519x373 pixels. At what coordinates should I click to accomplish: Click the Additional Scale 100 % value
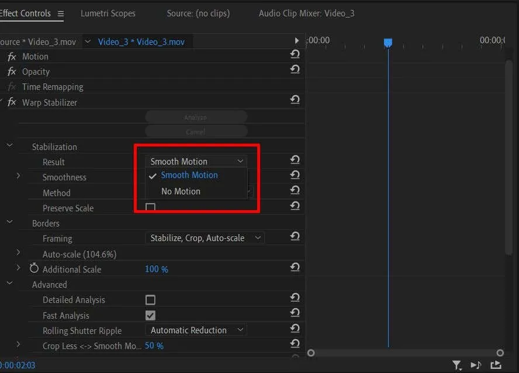coord(156,269)
